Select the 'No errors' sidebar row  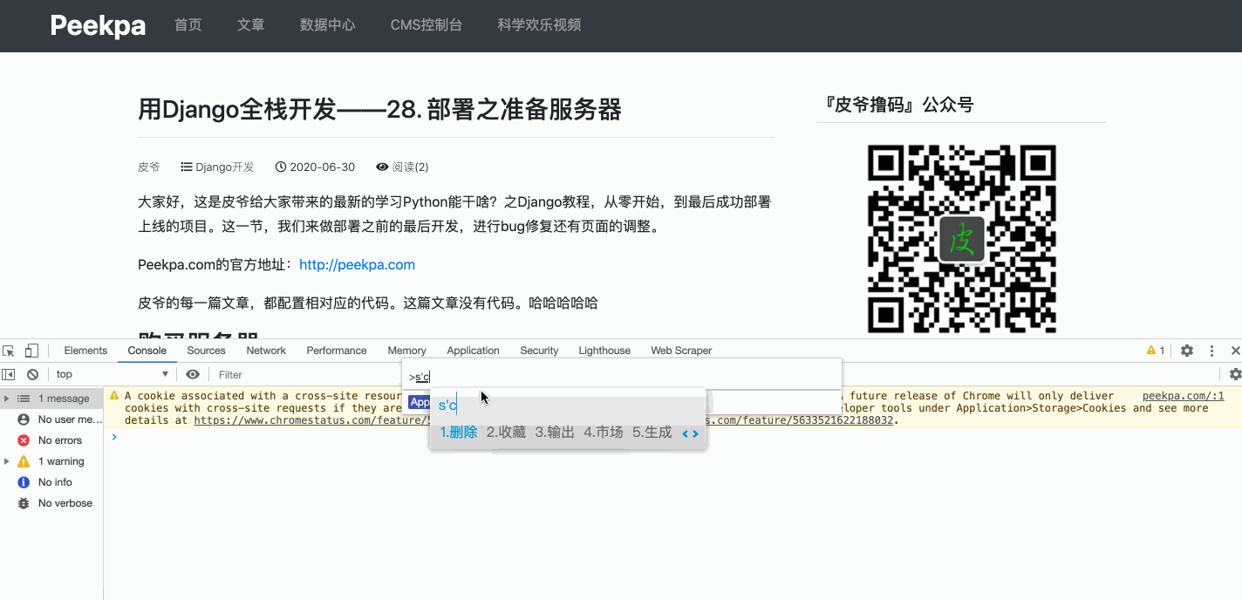tap(51, 440)
